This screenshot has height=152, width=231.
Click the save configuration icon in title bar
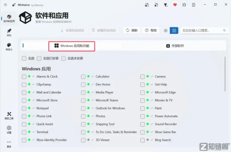tap(146, 5)
